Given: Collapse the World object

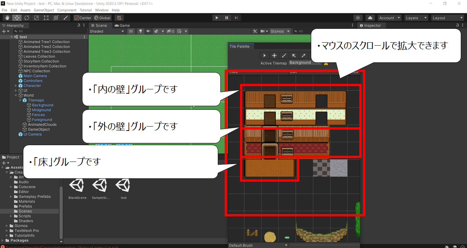Looking at the screenshot, I should click(16, 96).
